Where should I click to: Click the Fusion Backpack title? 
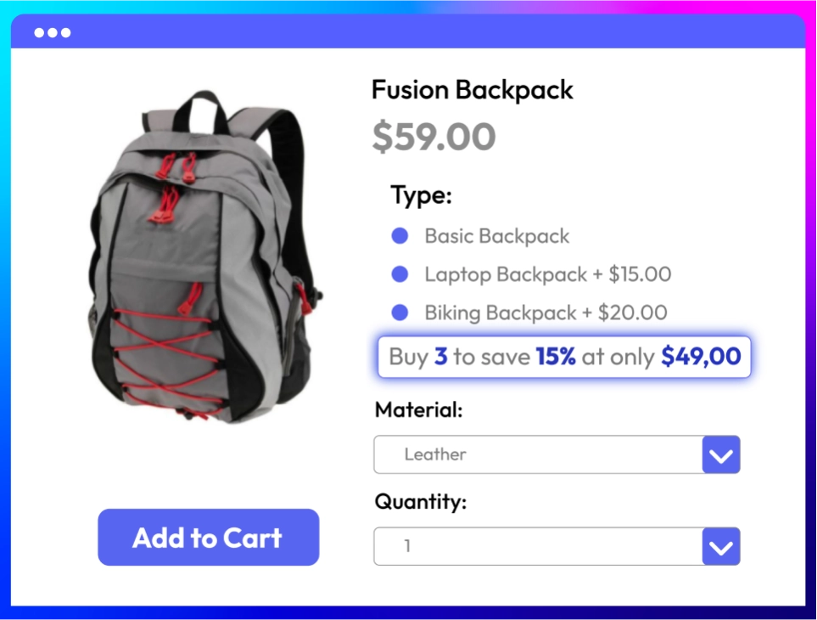click(473, 90)
